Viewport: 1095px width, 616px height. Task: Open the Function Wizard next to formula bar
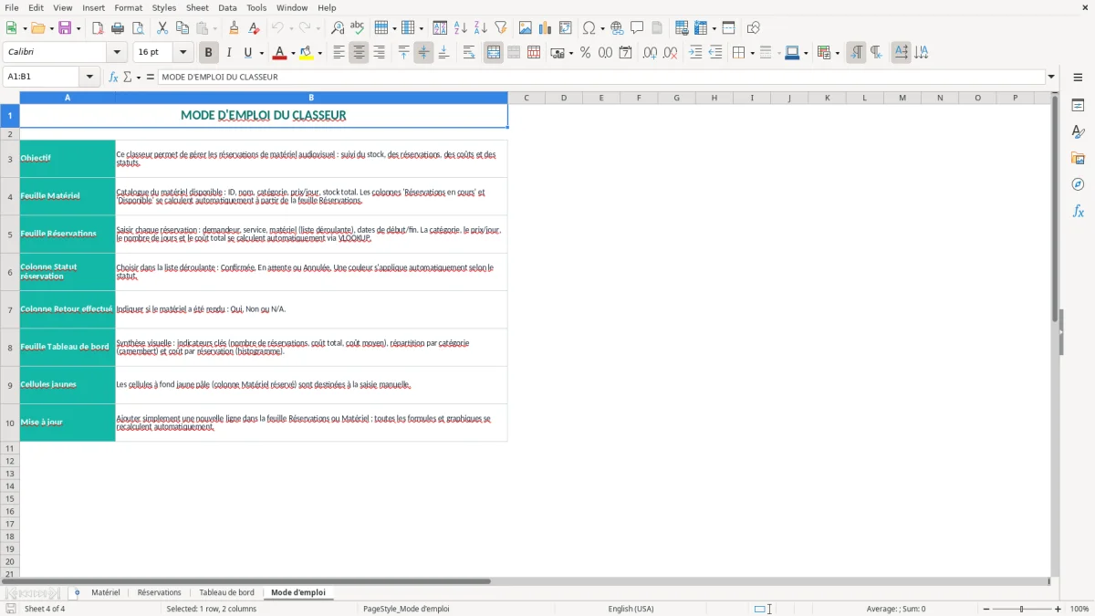click(114, 78)
